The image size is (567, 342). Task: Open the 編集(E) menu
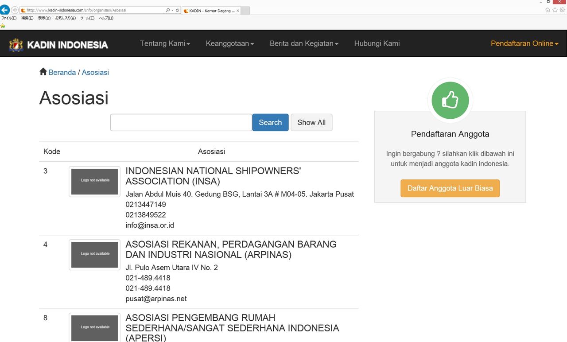tap(27, 18)
